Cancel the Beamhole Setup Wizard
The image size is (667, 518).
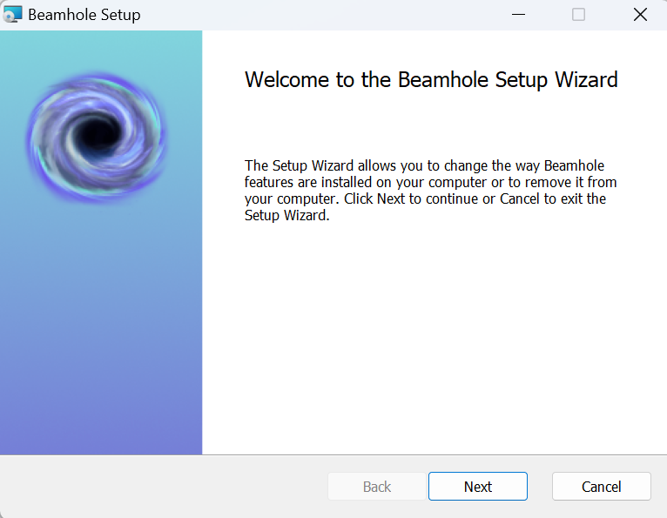point(601,486)
